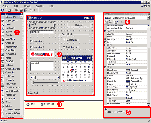
Task: Select the Timer1 component in the tray
Action: [31, 104]
